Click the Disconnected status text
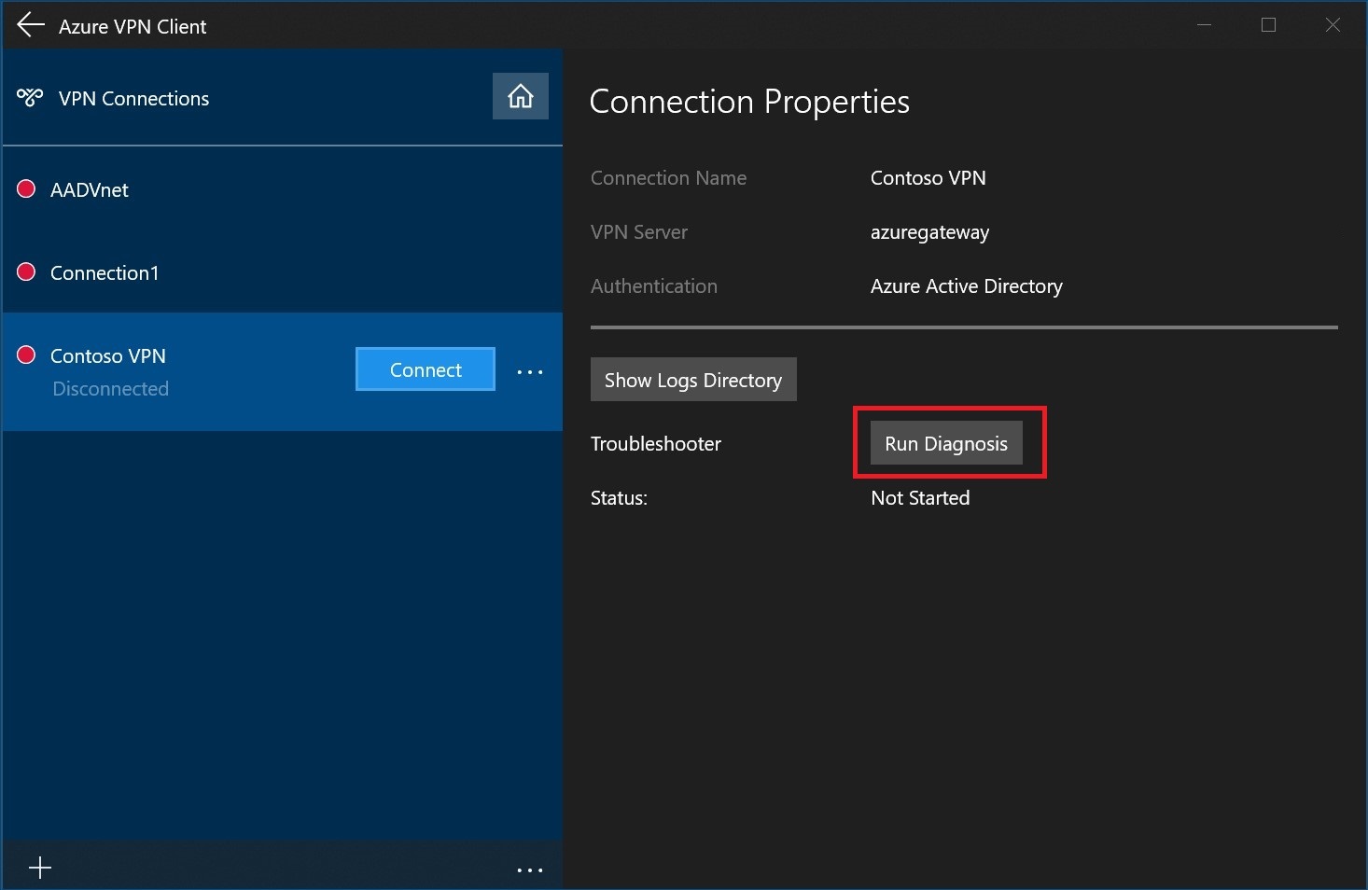 coord(110,389)
